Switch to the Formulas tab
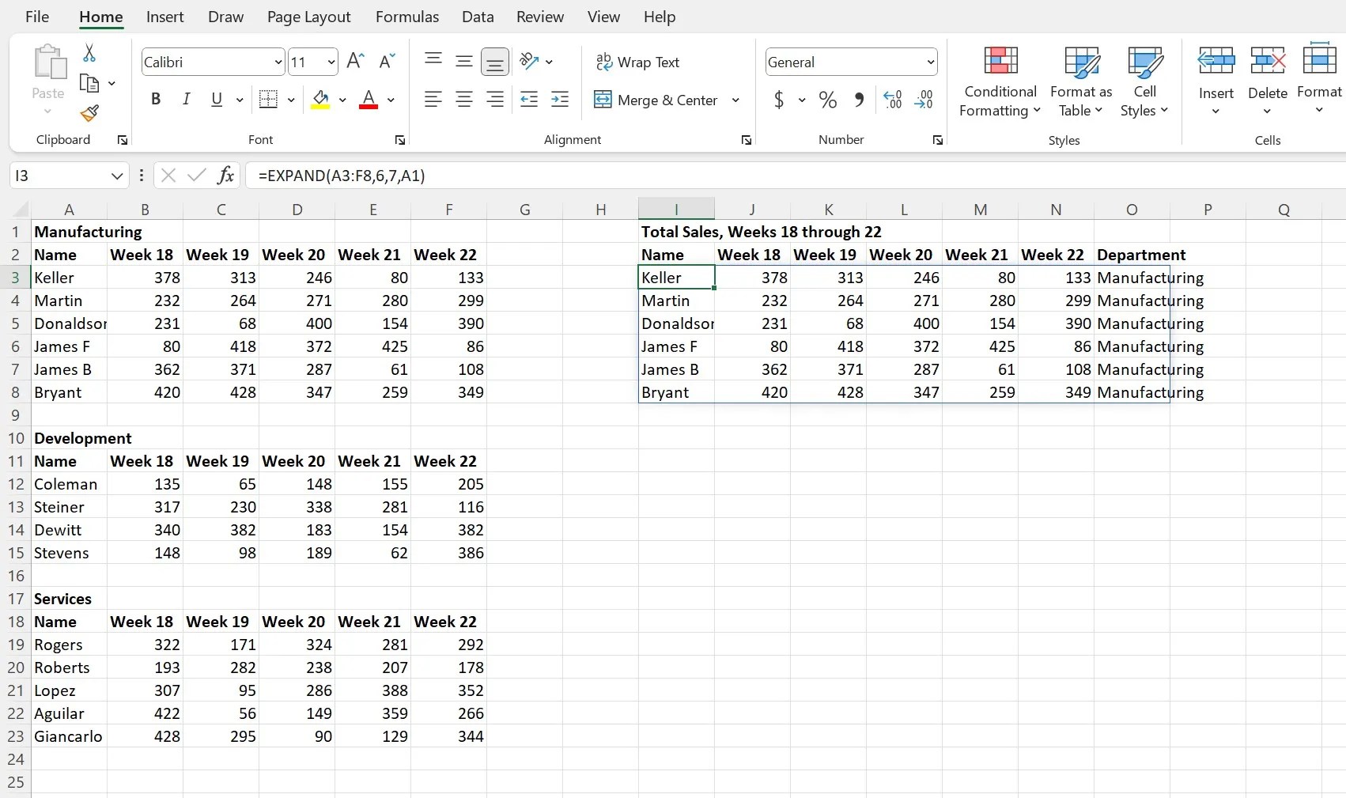The width and height of the screenshot is (1346, 798). [x=406, y=16]
